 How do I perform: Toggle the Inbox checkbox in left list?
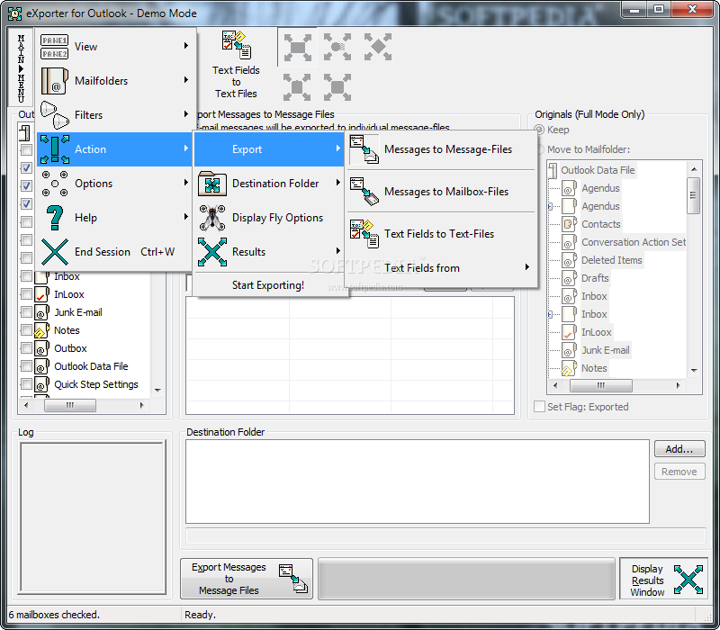[x=27, y=276]
